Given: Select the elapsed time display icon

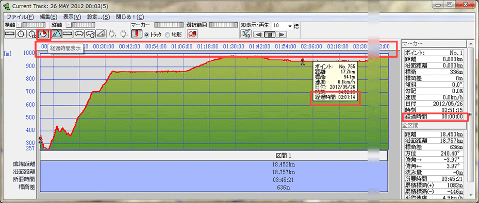Looking at the screenshot, I should click(43, 34).
